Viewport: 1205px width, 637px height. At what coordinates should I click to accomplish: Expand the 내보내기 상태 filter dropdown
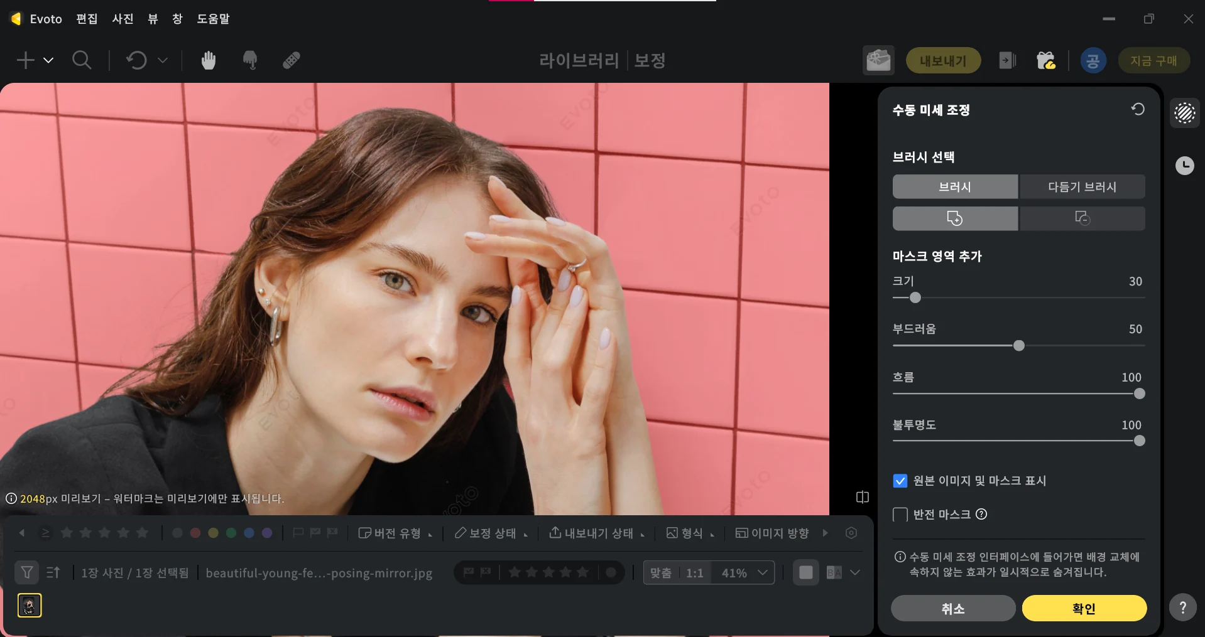tap(597, 533)
